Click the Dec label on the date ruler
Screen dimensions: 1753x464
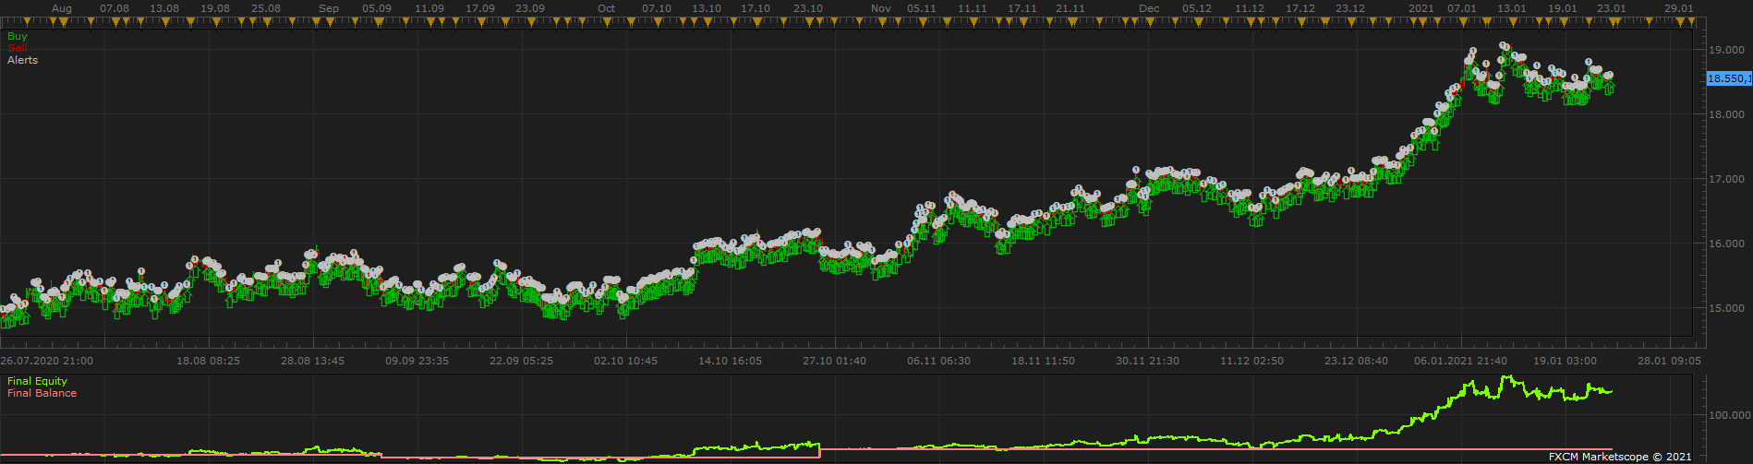point(1149,8)
